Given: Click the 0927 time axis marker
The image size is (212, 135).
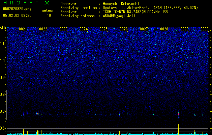Looking at the screenshot, I should tap(144, 29).
